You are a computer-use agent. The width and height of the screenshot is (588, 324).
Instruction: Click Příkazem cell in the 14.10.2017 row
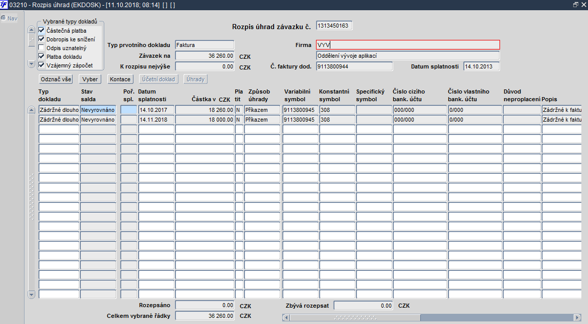click(x=262, y=110)
